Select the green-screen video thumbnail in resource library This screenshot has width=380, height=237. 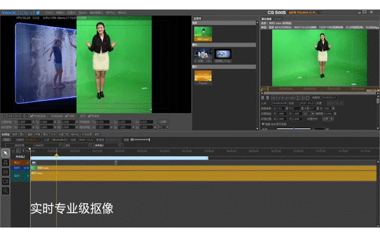click(x=203, y=34)
